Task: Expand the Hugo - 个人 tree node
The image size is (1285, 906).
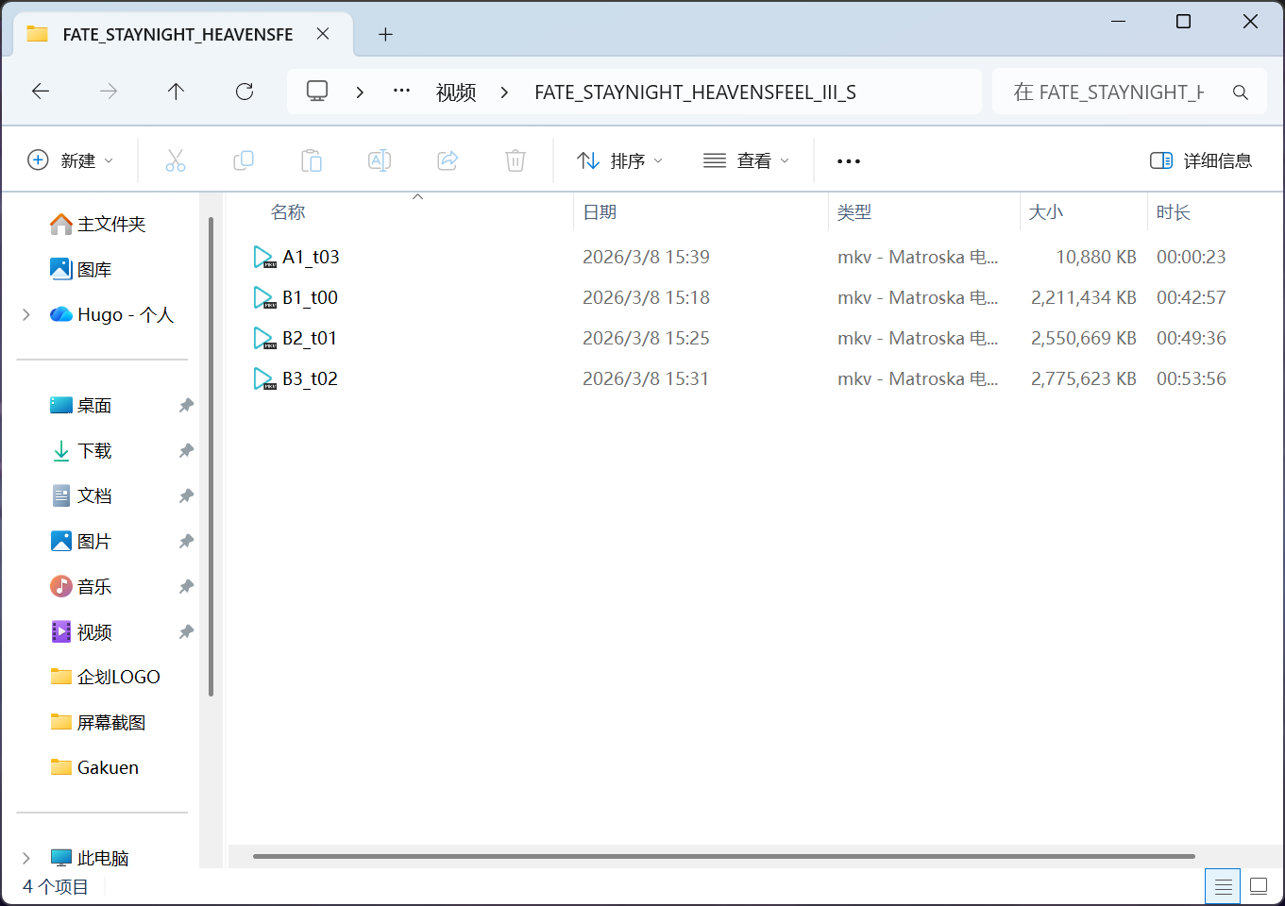Action: pyautogui.click(x=26, y=314)
